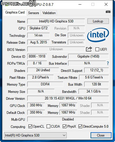Image resolution: width=115 pixels, height=142 pixels.
Task: Click the BIOS export share-arrow icon
Action: (x=89, y=49)
